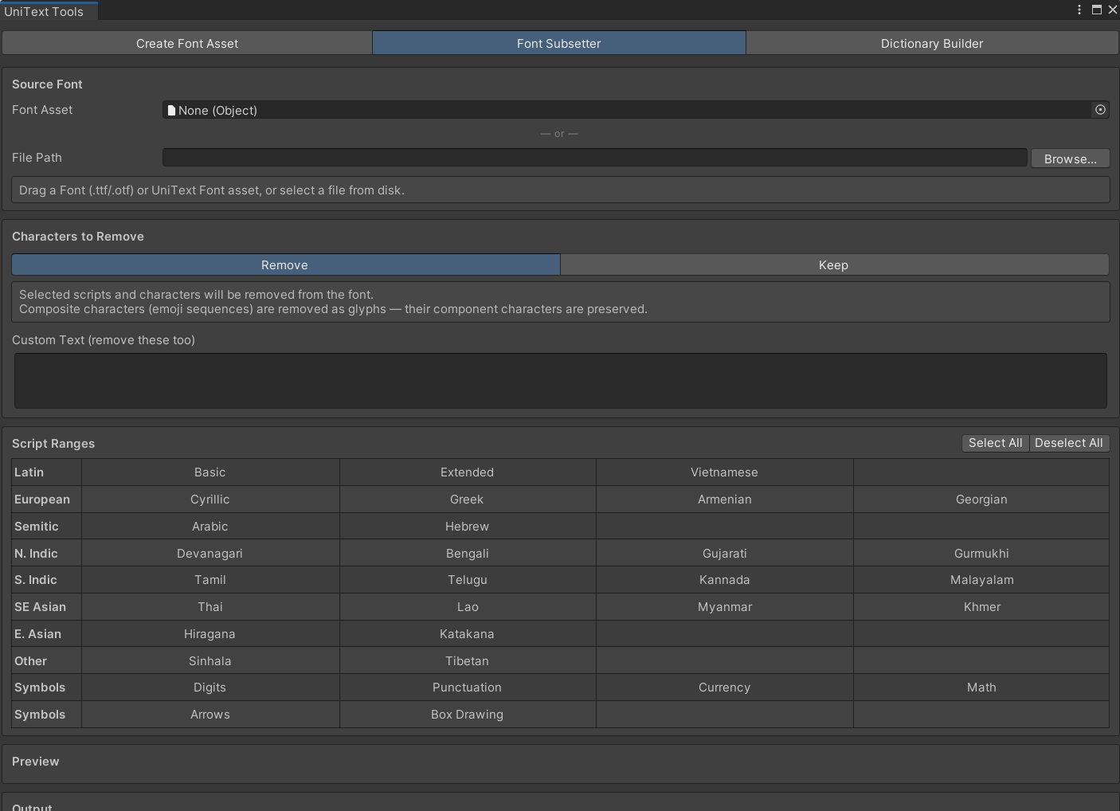This screenshot has height=811, width=1120.
Task: Toggle the Latin Extended range
Action: pyautogui.click(x=468, y=472)
